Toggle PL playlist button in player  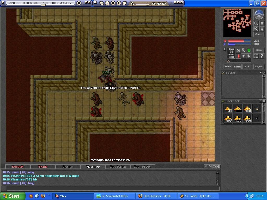159,4
